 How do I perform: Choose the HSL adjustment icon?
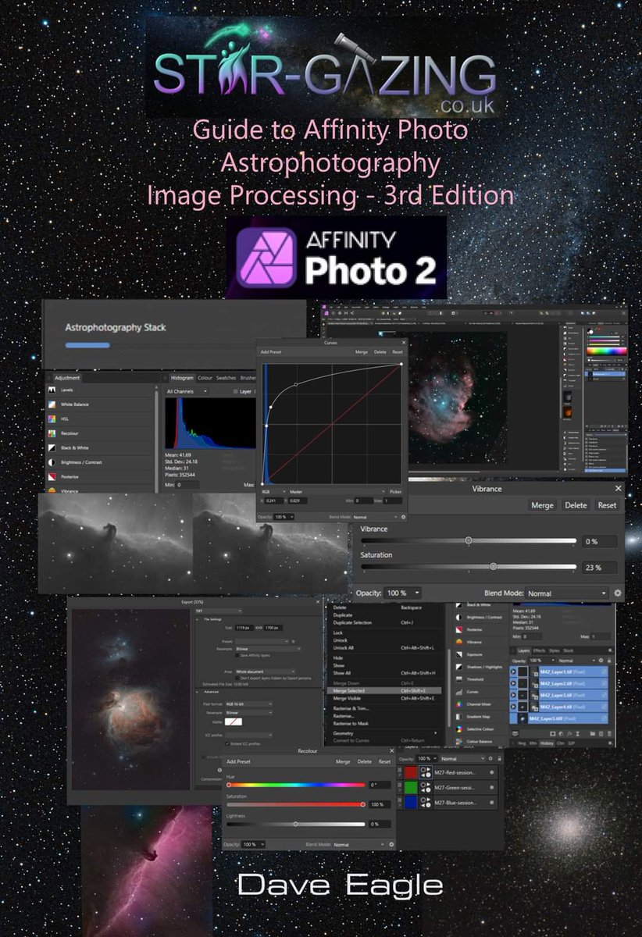pyautogui.click(x=52, y=420)
